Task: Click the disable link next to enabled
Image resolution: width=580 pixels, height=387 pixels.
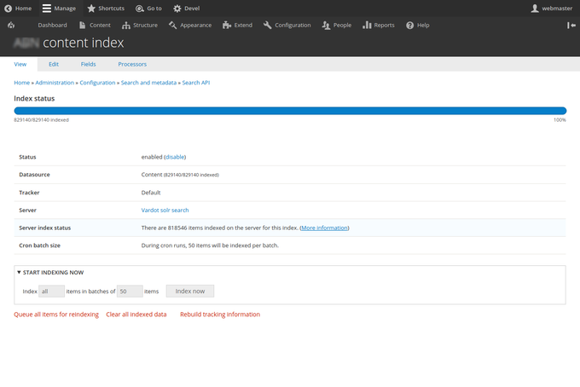Action: (175, 157)
